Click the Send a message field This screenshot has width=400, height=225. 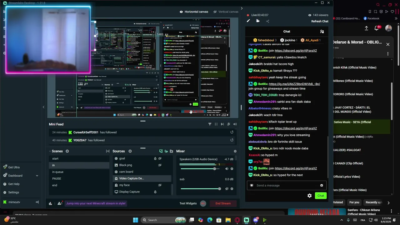287,186
